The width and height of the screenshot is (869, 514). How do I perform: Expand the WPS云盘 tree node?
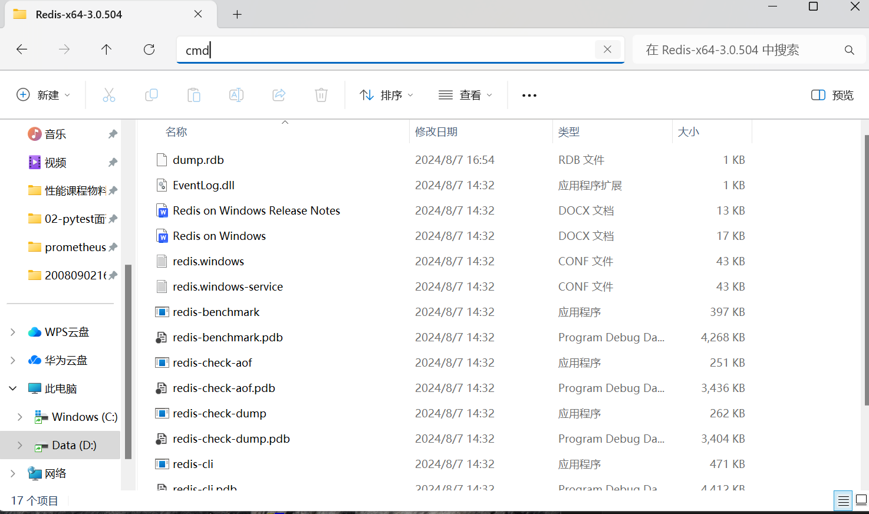[13, 332]
